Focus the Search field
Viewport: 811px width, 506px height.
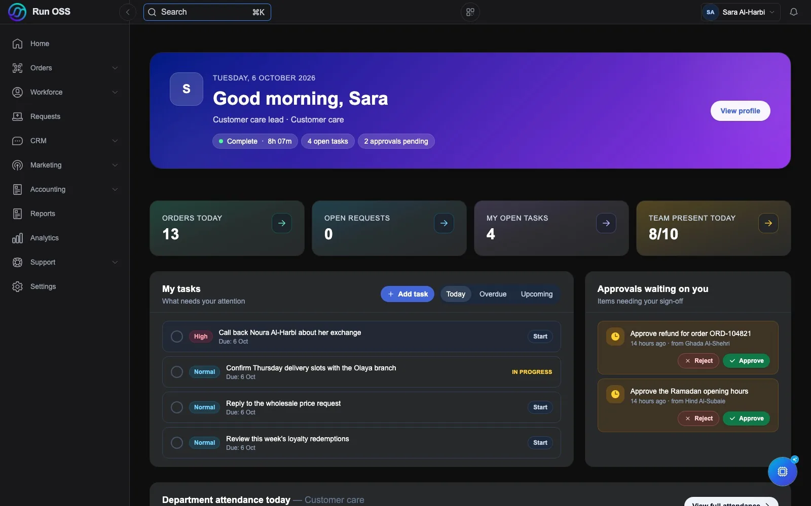coord(207,12)
